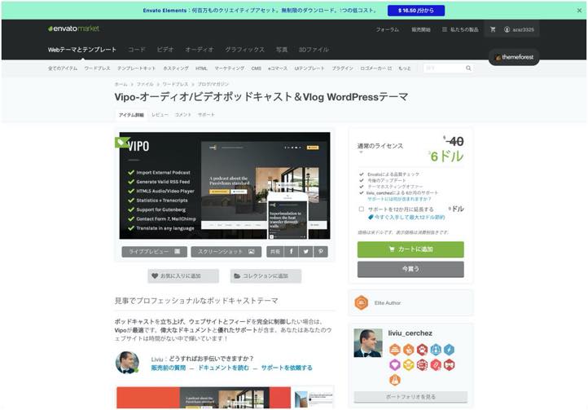The width and height of the screenshot is (588, 410).
Task: Click first orange author badge
Action: tap(394, 350)
